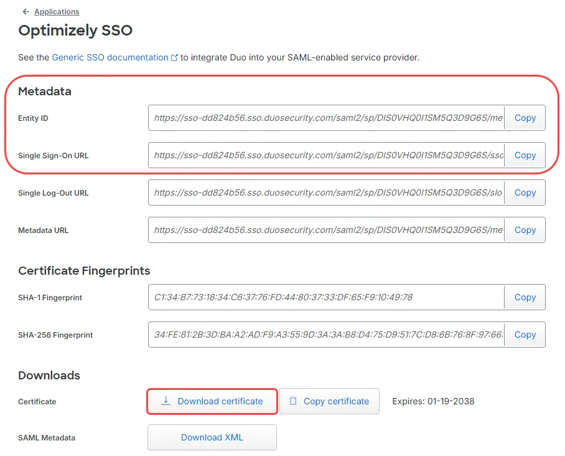Click the Single Log-Out URL field
Screen dimensions: 565x456
coord(326,192)
